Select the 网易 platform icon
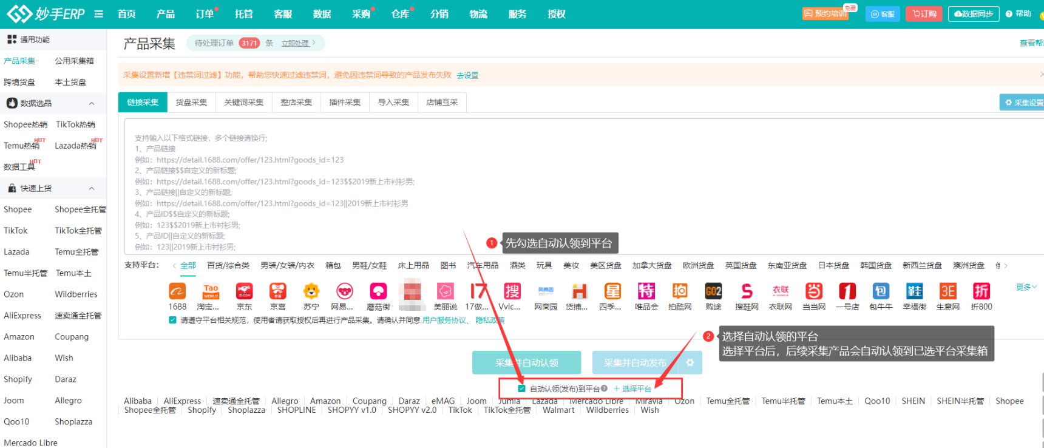 (x=345, y=291)
